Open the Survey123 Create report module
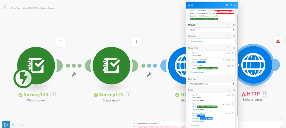286x128 pixels. click(x=111, y=65)
